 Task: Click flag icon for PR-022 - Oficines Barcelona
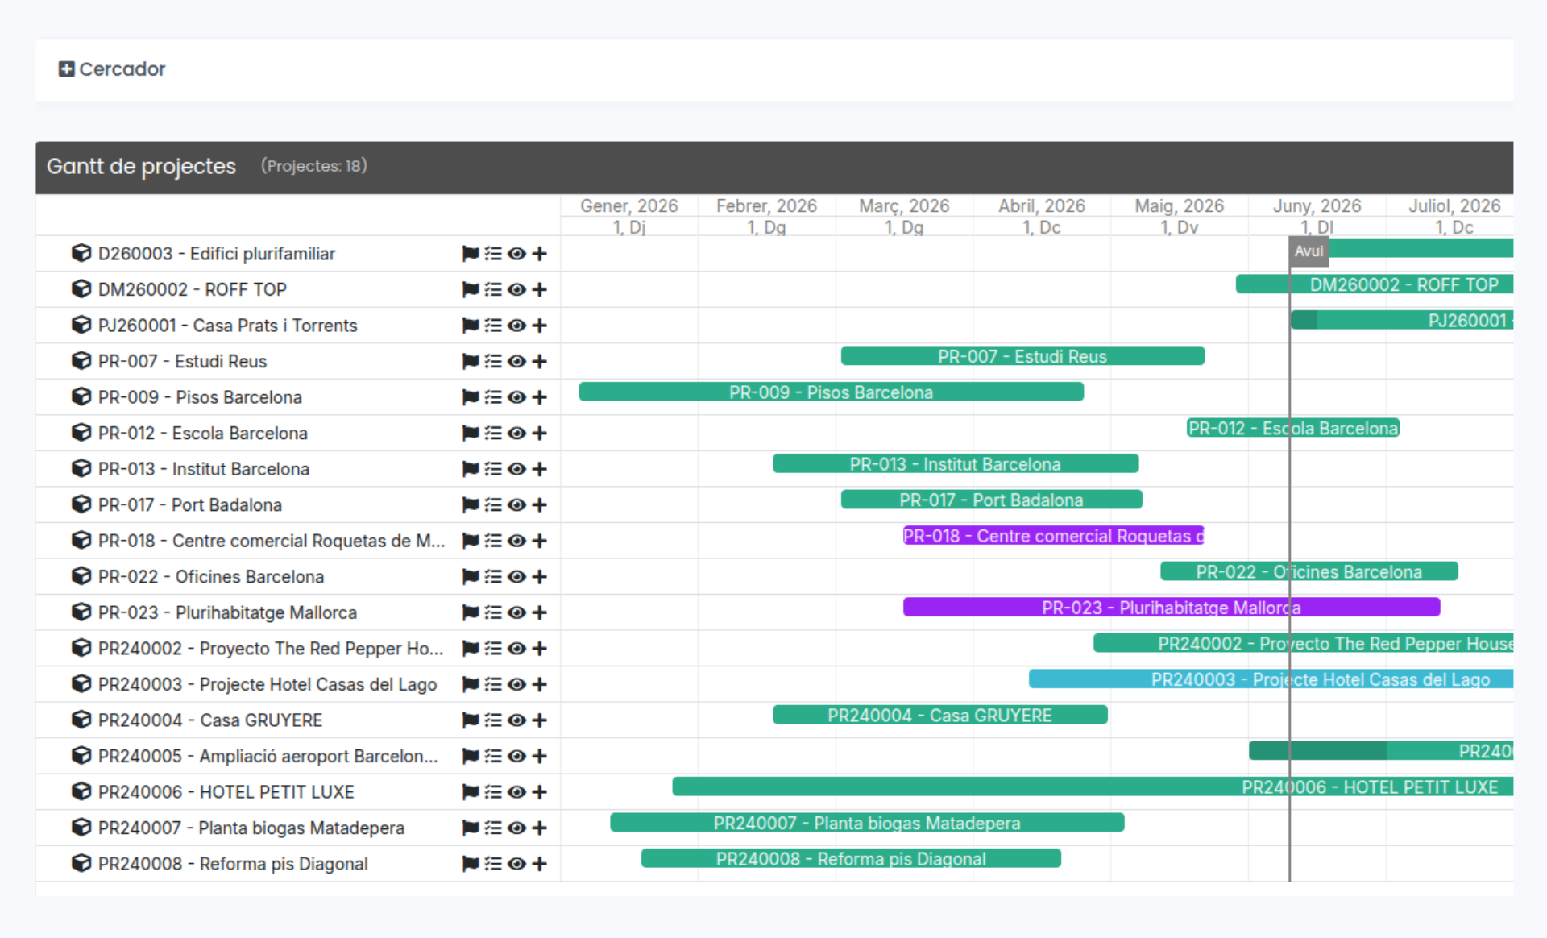coord(471,577)
